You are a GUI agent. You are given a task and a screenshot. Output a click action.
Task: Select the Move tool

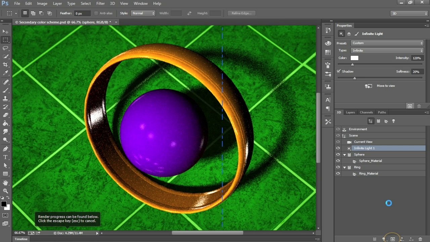point(5,31)
